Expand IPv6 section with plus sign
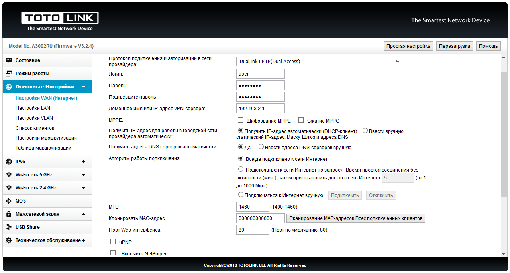510x273 pixels. (84, 162)
